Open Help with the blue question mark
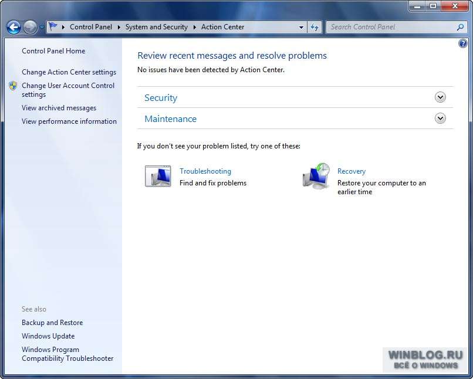Viewport: 473px width, 379px height. pyautogui.click(x=462, y=44)
